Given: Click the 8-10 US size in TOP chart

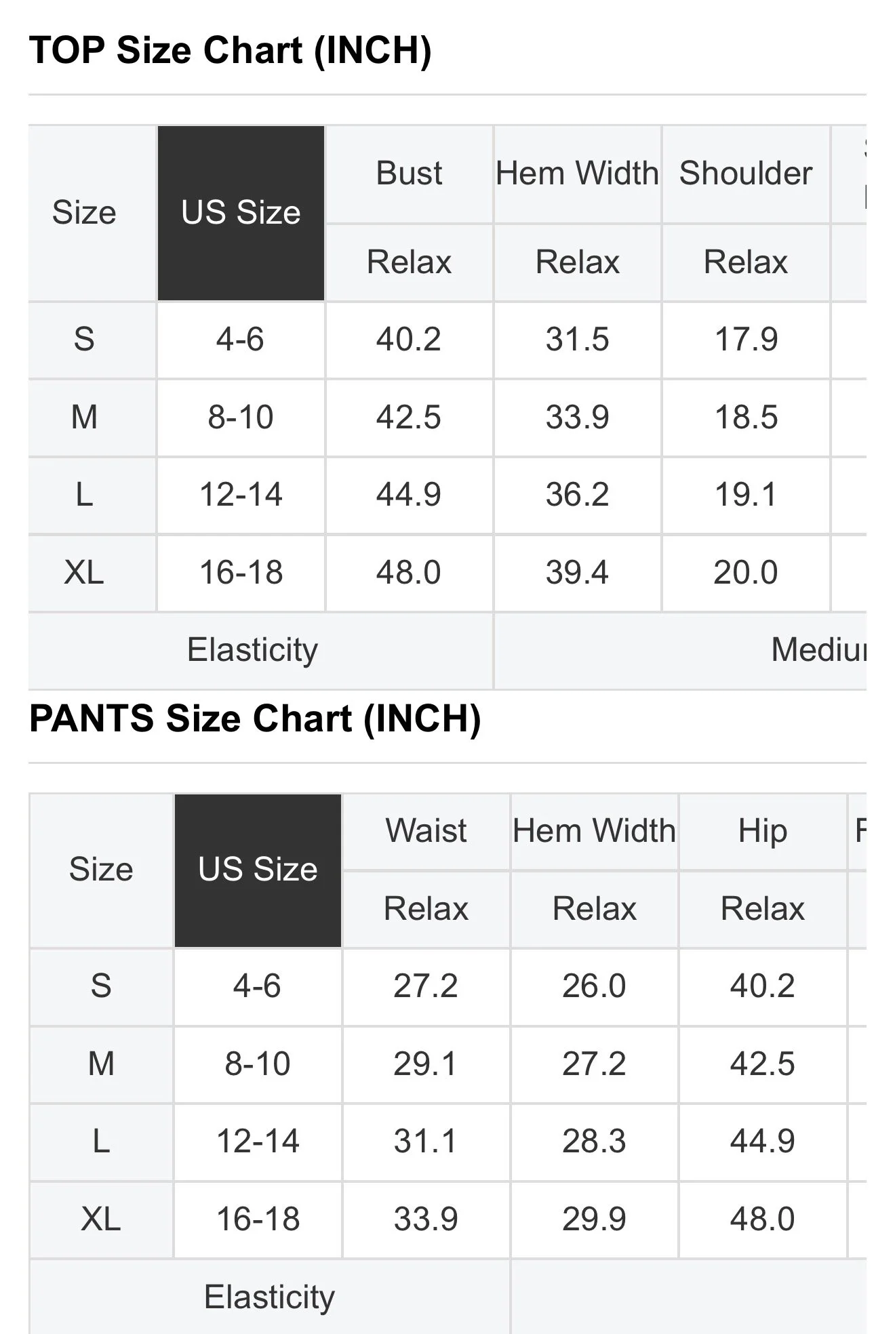Looking at the screenshot, I should click(241, 417).
